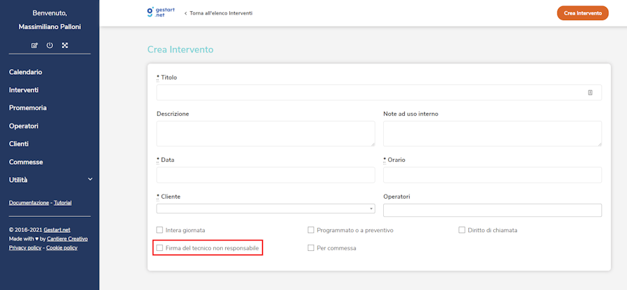Navigate to Commesse
Screen dimensions: 627x290
click(x=26, y=162)
